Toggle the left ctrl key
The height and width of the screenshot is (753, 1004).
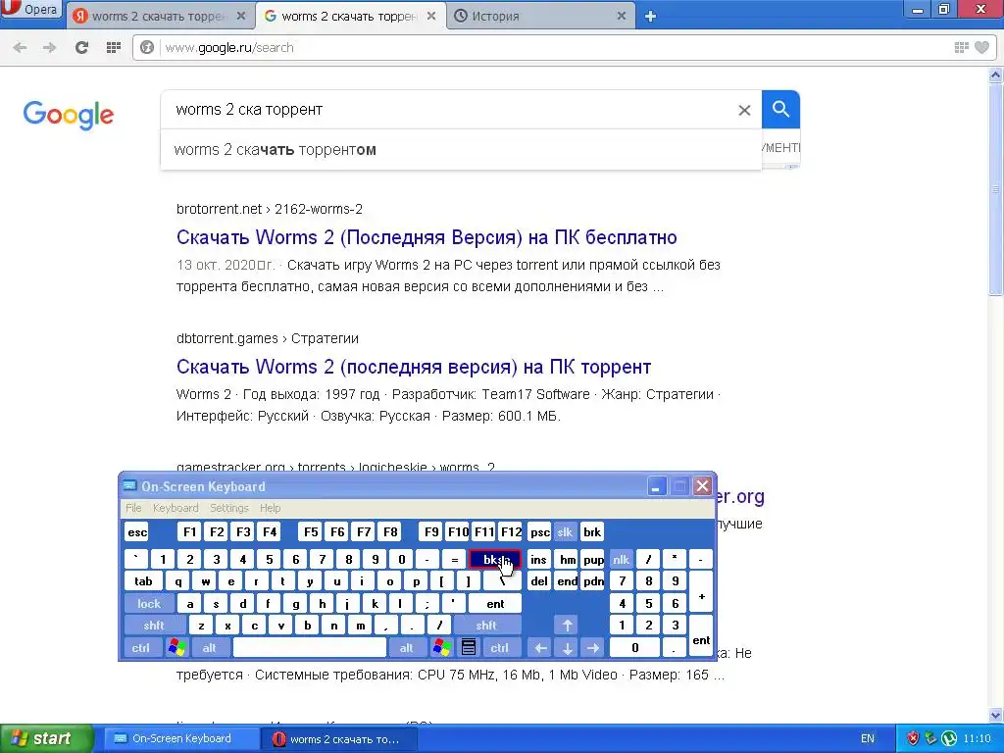coord(141,648)
